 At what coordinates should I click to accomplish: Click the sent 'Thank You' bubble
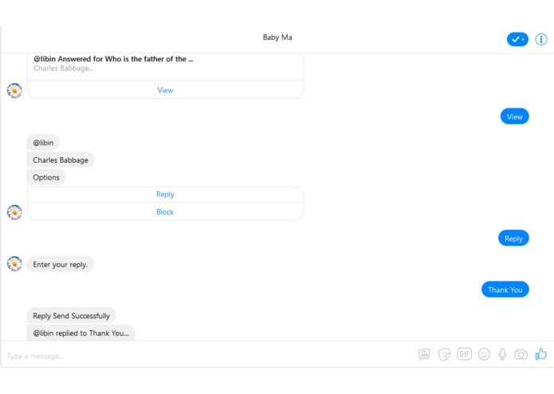click(505, 290)
